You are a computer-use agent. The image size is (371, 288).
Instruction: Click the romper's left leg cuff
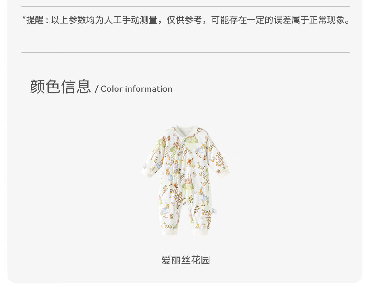pyautogui.click(x=170, y=232)
